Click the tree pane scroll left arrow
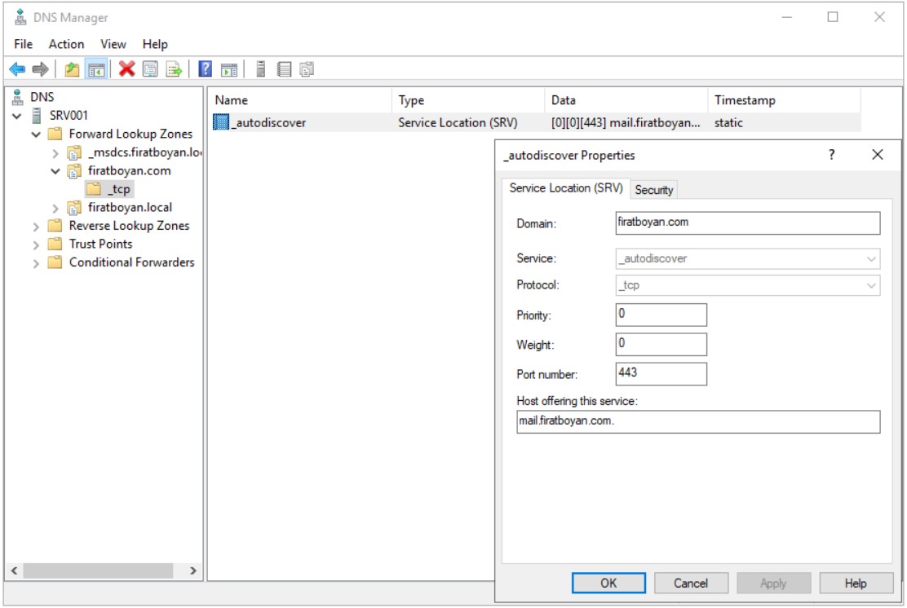The height and width of the screenshot is (608, 907). [15, 571]
